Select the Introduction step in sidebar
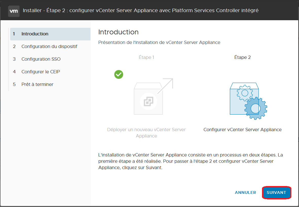This screenshot has width=299, height=207. pyautogui.click(x=50, y=34)
